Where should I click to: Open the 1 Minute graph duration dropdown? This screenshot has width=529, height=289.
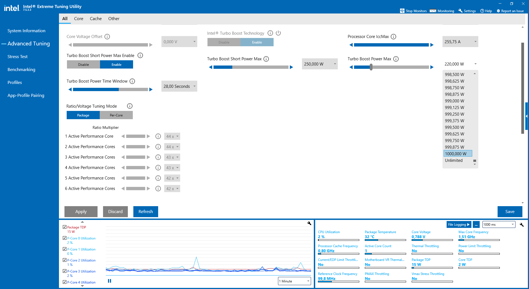pyautogui.click(x=295, y=281)
